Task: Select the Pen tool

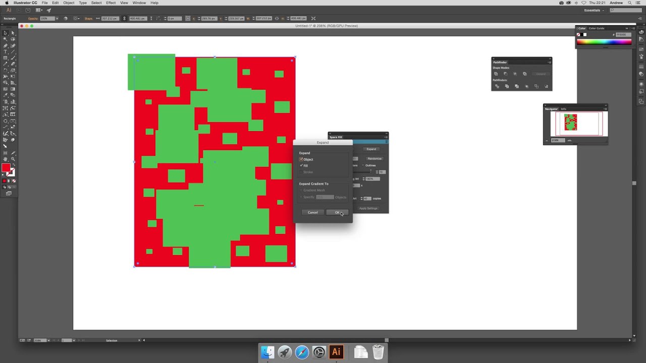Action: [x=6, y=45]
